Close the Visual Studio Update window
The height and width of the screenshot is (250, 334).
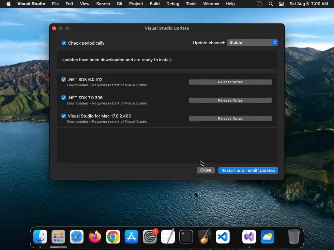[54, 29]
